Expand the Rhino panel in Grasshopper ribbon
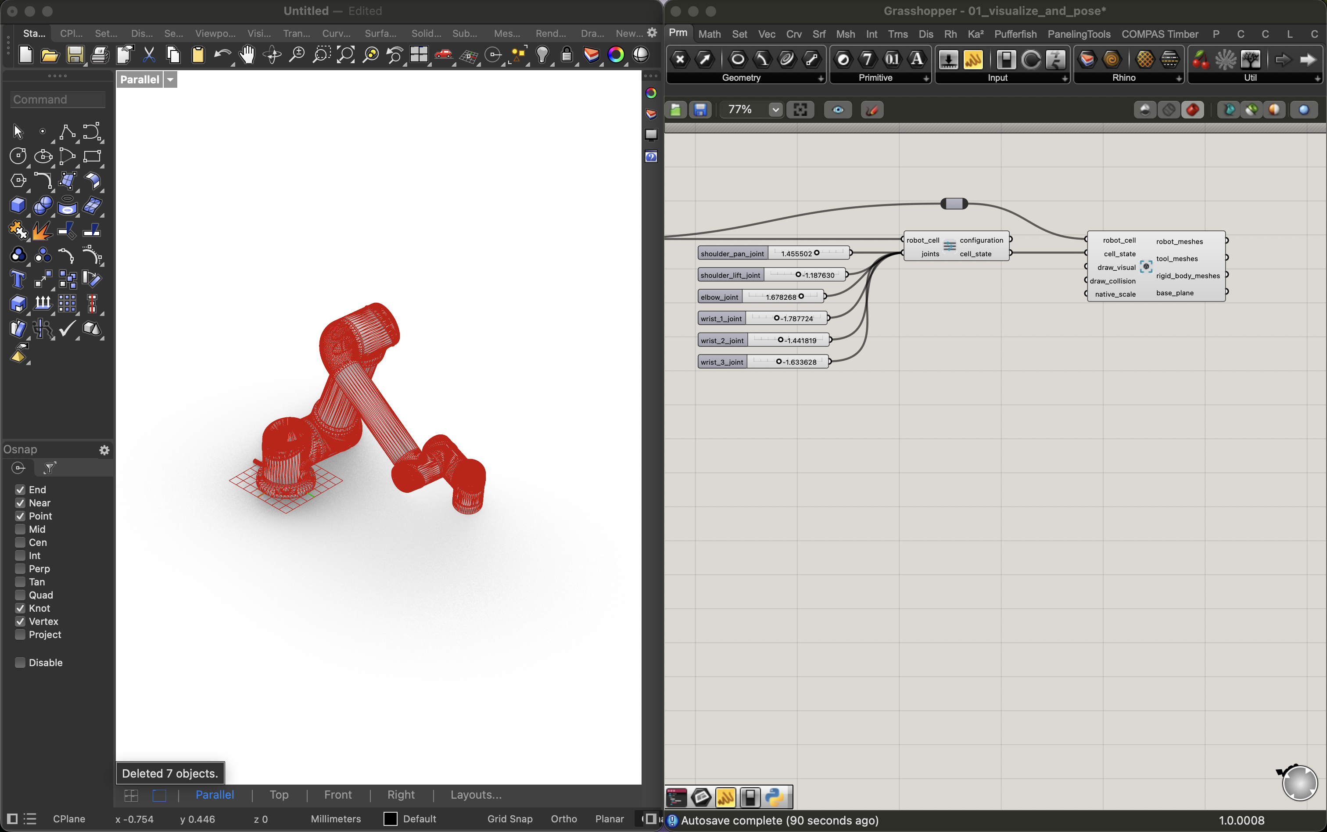Image resolution: width=1327 pixels, height=832 pixels. [x=1179, y=79]
